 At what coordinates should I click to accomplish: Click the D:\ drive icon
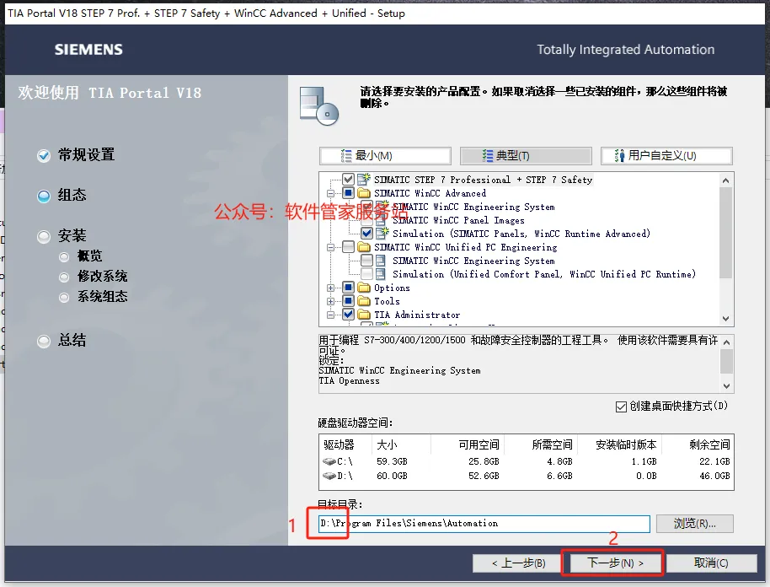point(329,476)
